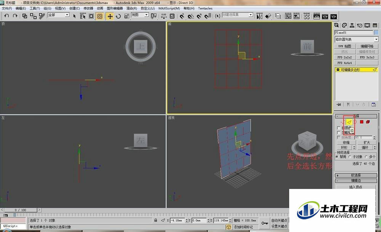Click the 环形 ring spinner arrows
Screen dimensions: 381x232
coord(354,147)
